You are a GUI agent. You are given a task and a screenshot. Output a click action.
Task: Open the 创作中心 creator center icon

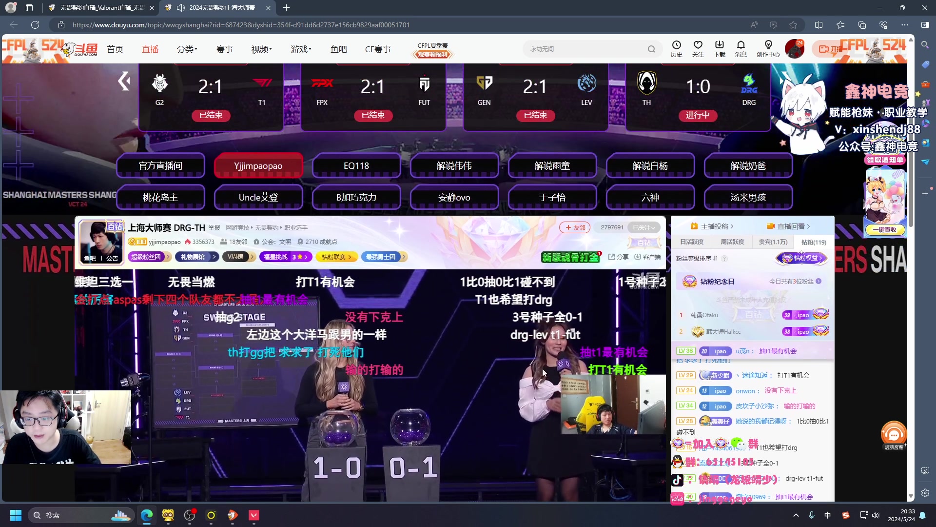(x=768, y=49)
